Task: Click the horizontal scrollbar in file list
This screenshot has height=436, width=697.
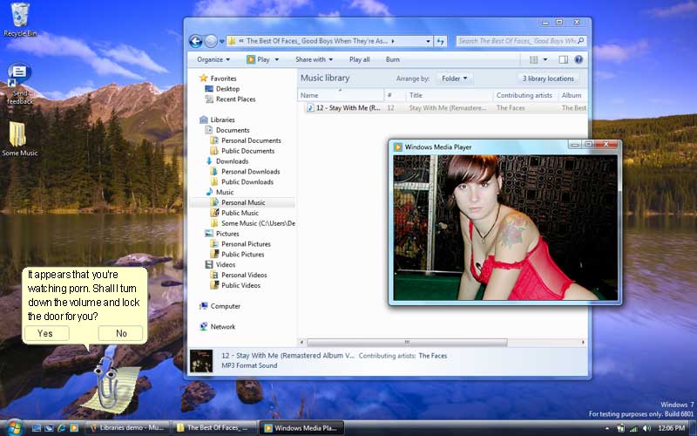Action: (x=406, y=342)
